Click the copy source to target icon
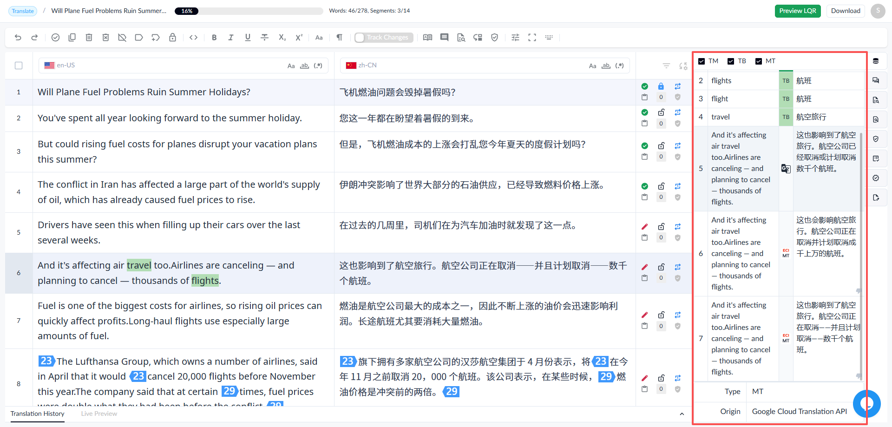This screenshot has height=427, width=892. [x=72, y=38]
